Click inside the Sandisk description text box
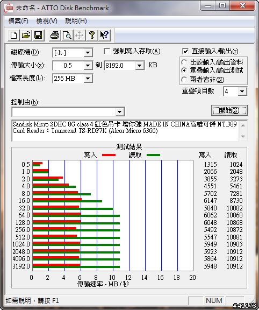Image resolution: width=259 pixels, height=310 pixels. (125, 130)
